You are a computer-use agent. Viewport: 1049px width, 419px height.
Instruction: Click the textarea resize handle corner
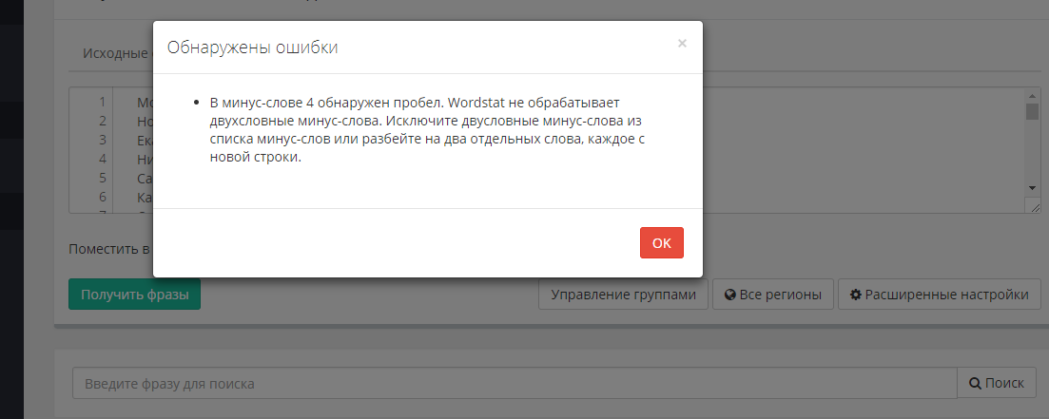(1034, 207)
